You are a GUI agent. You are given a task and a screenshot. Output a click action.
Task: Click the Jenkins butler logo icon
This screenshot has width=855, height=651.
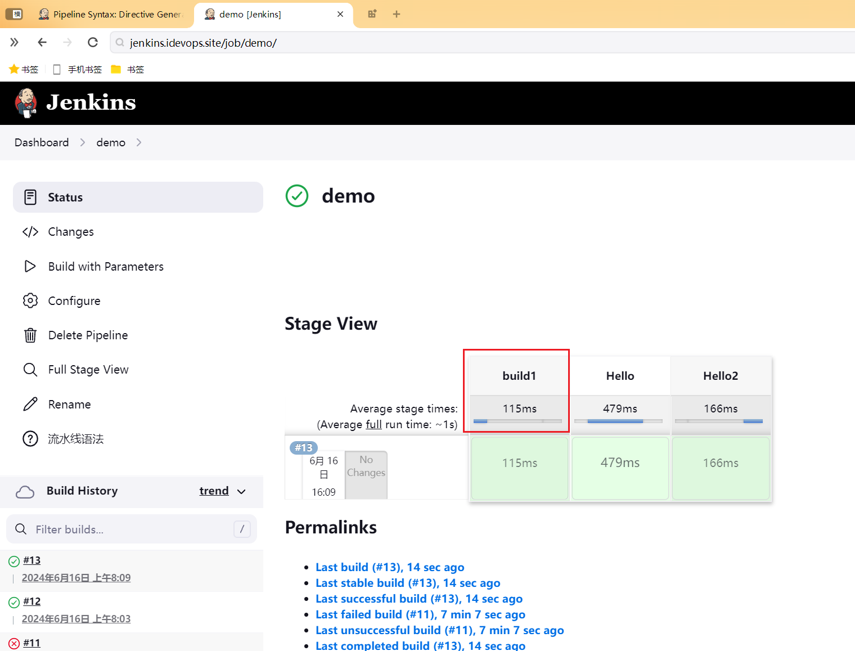(26, 103)
